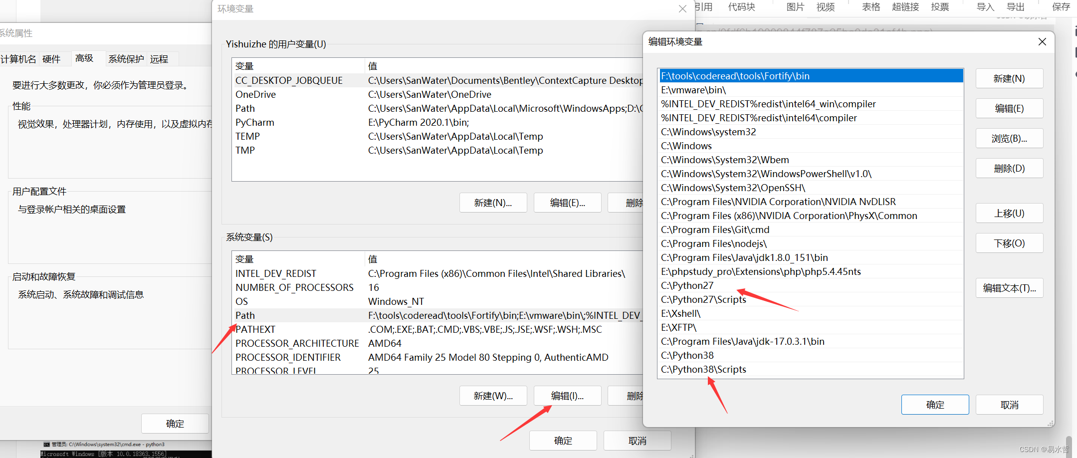
Task: Select NVIDIA PhysX\Common path entry
Action: (x=811, y=216)
